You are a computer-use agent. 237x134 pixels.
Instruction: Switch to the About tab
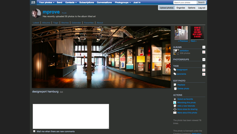(100, 23)
